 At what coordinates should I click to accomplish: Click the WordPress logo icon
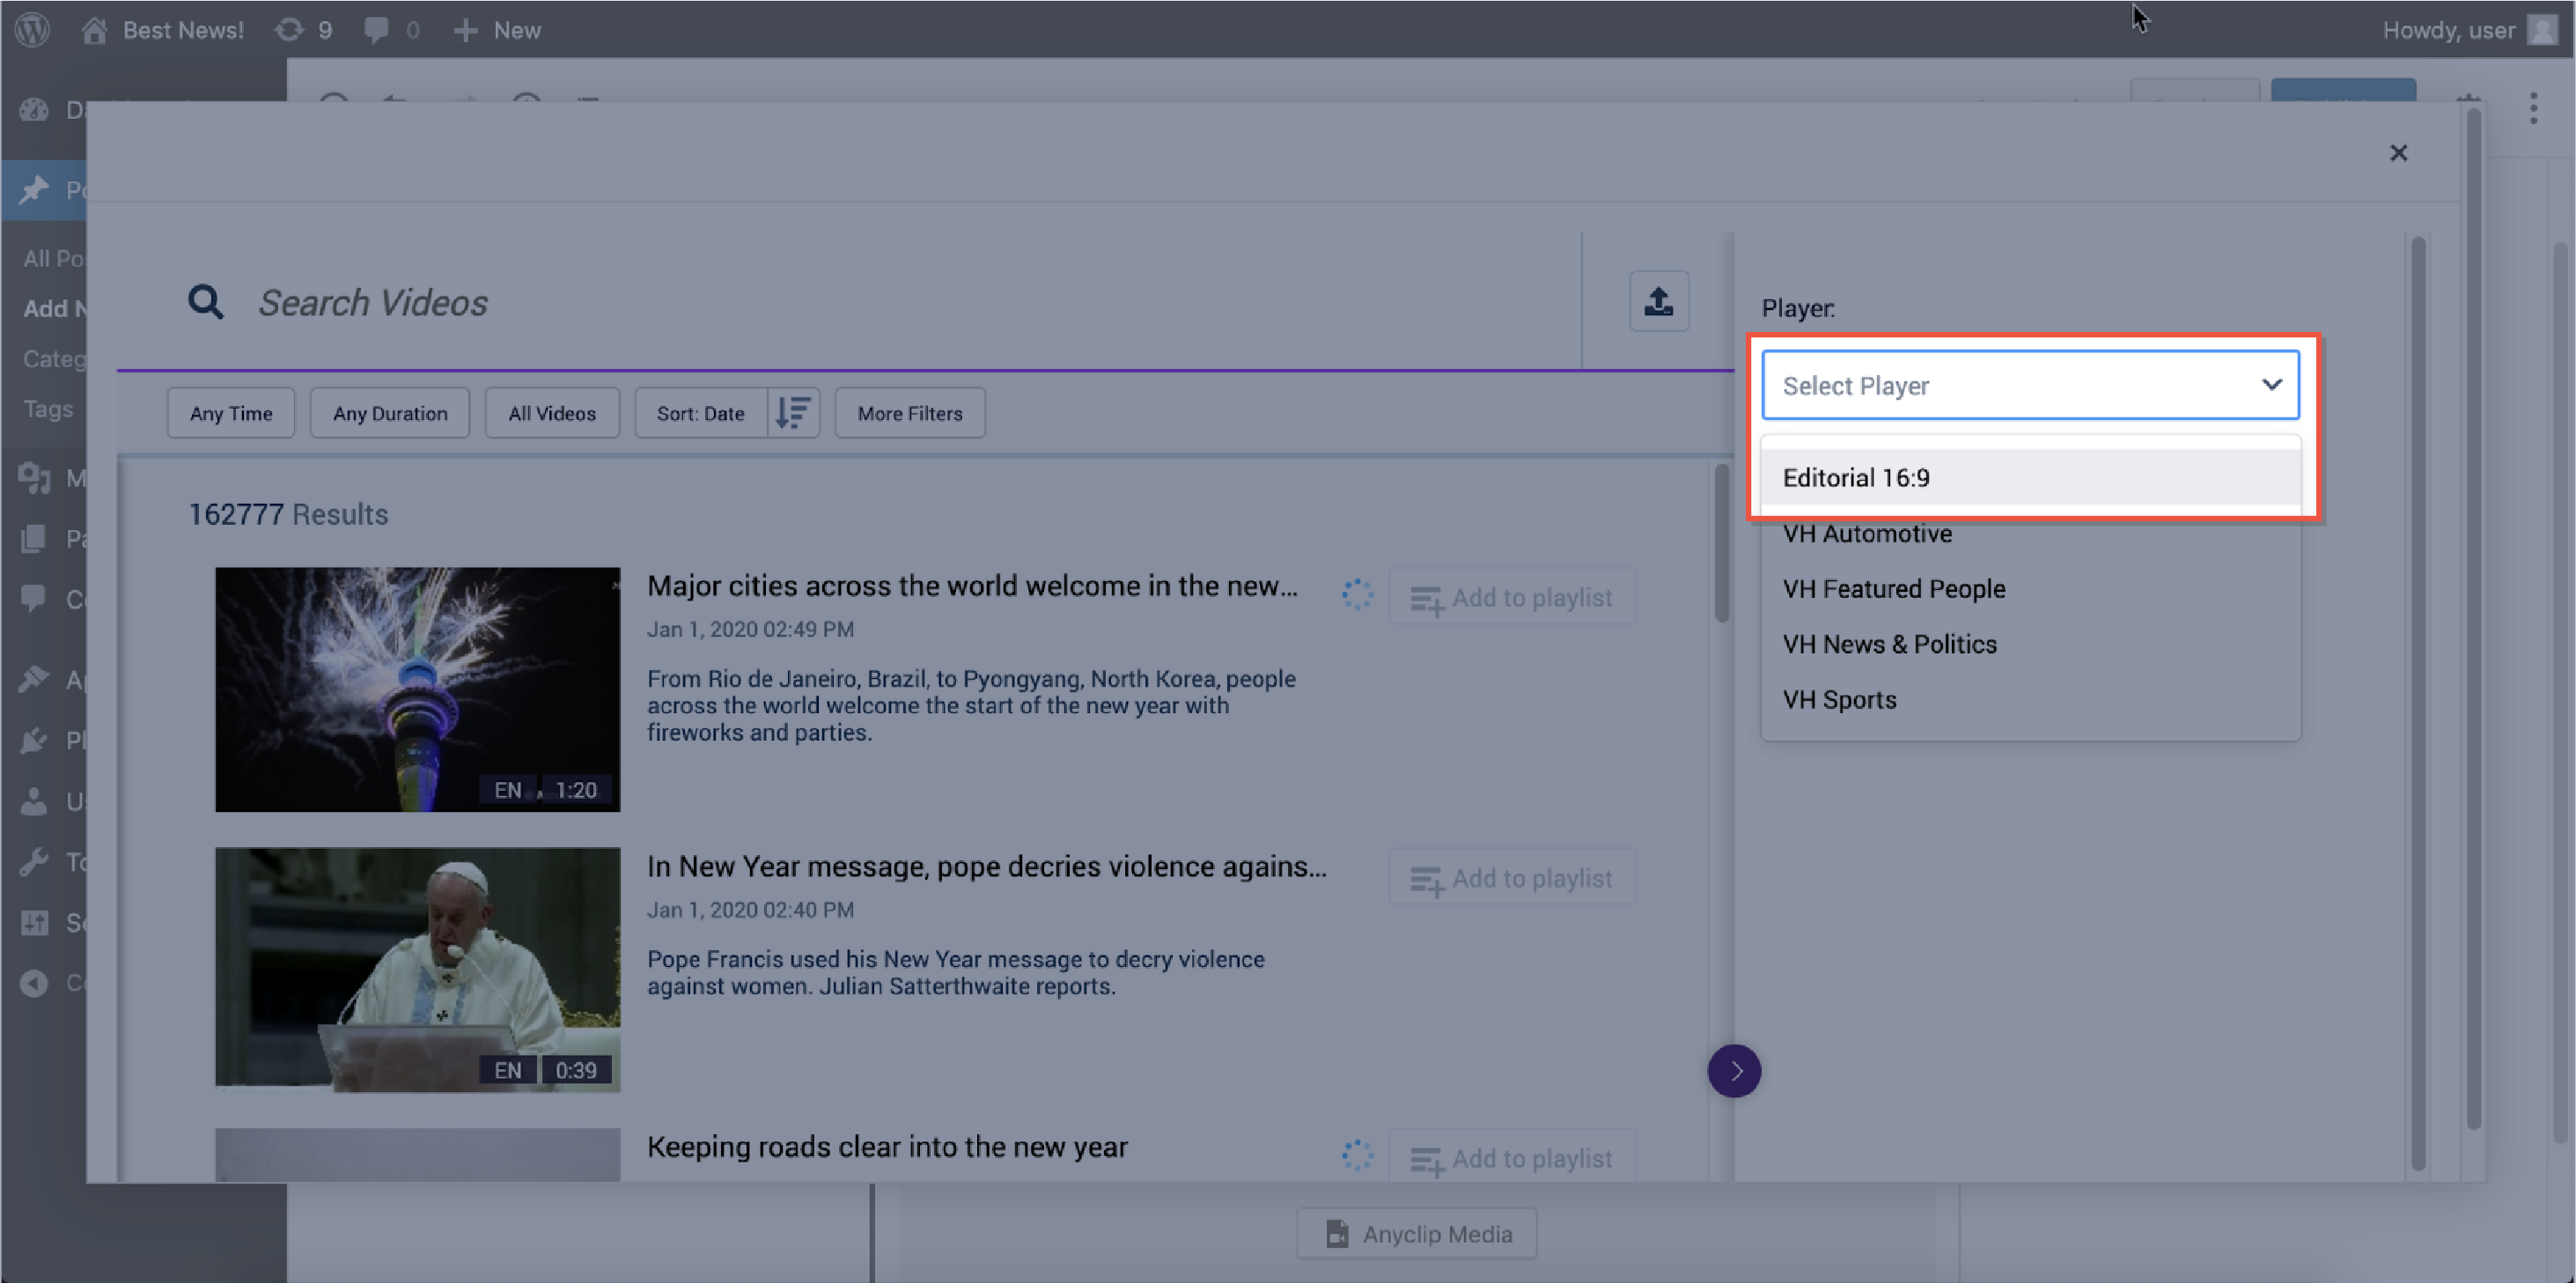[32, 29]
